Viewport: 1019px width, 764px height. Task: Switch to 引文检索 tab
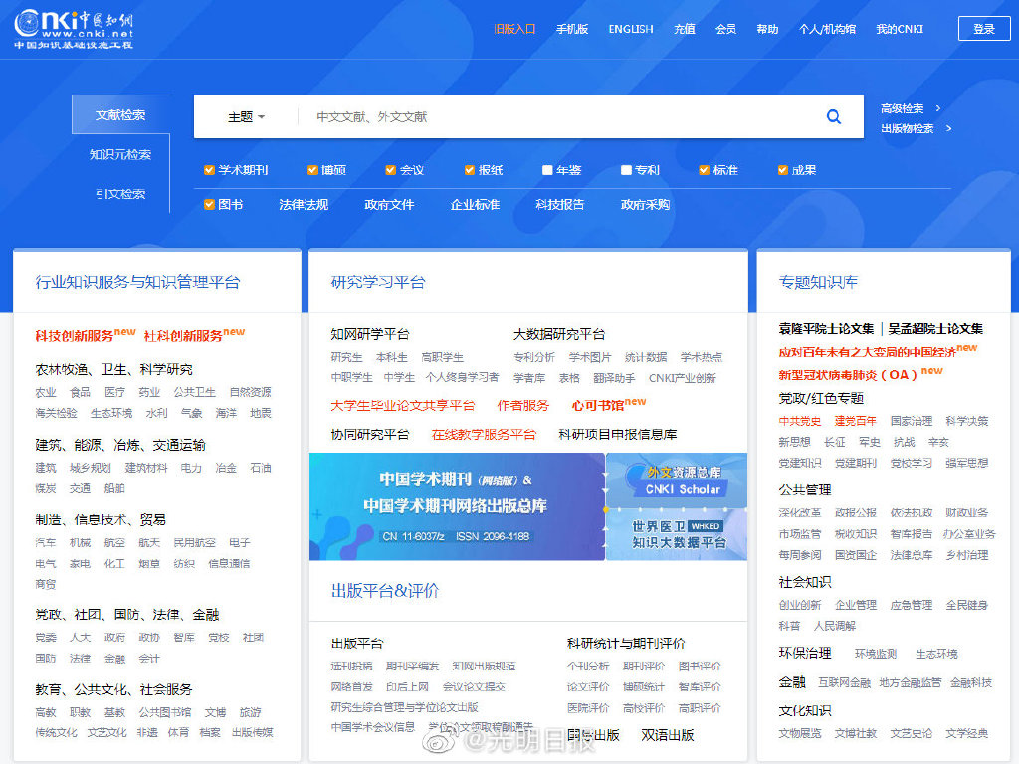coord(120,194)
